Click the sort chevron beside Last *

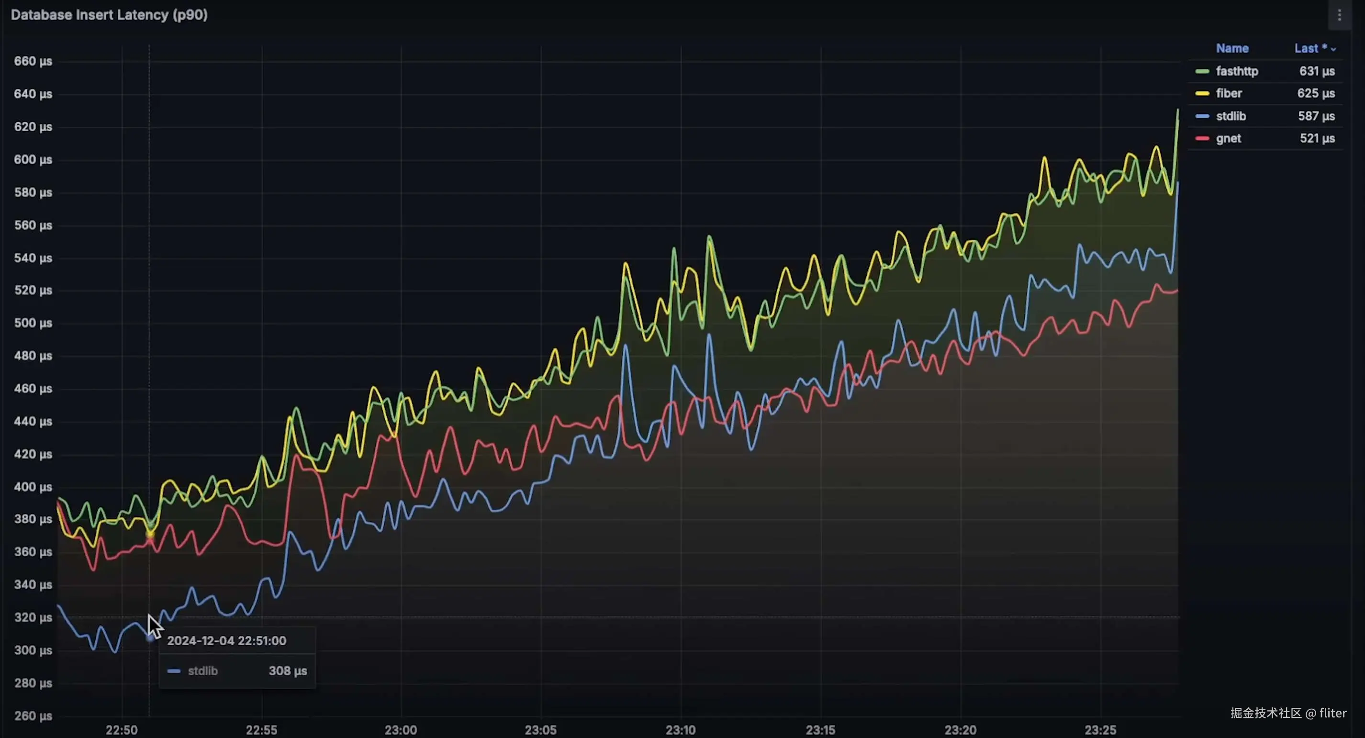pyautogui.click(x=1333, y=49)
